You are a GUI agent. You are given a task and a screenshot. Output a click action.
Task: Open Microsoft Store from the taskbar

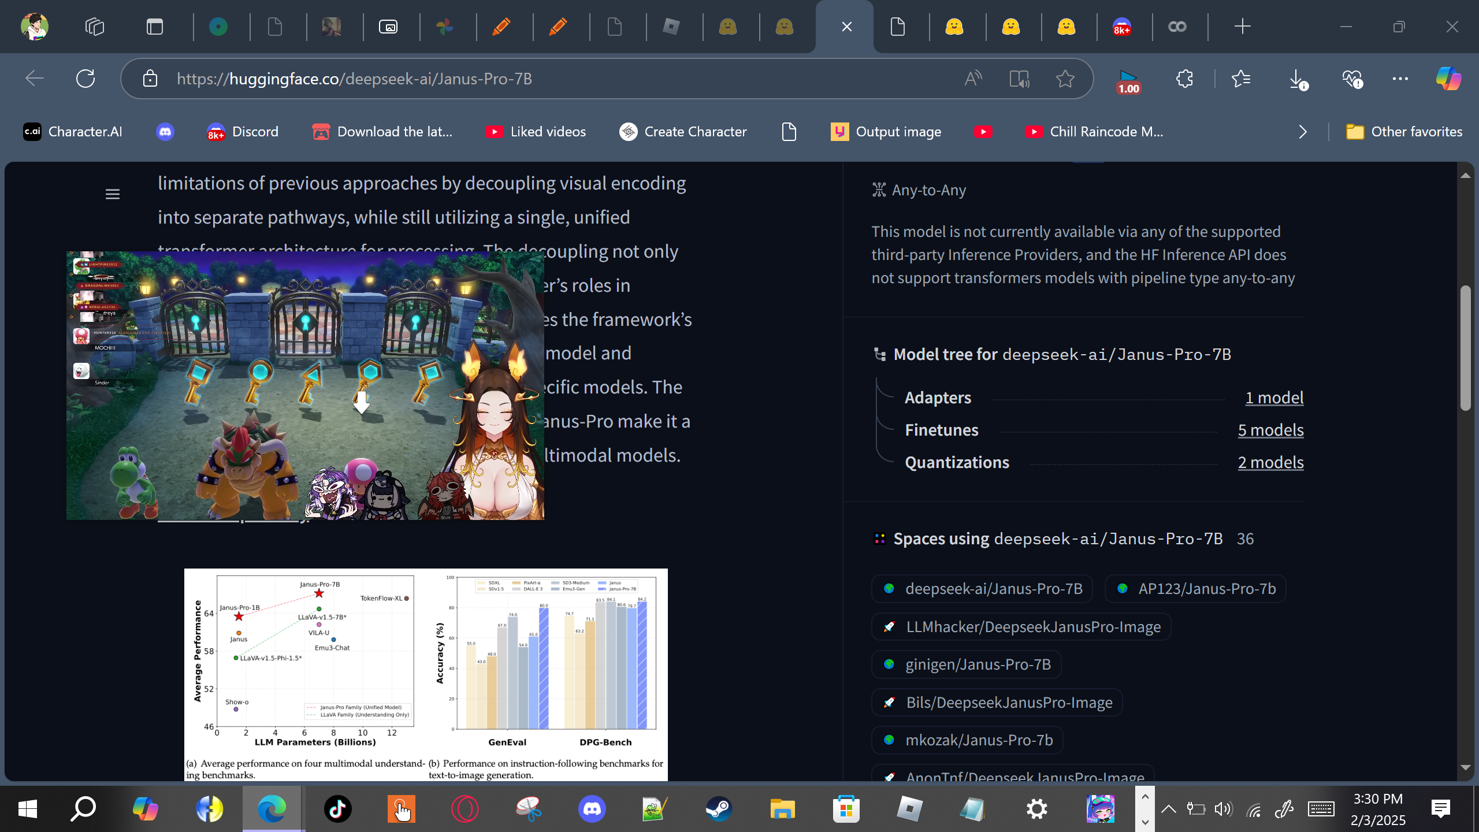(846, 809)
